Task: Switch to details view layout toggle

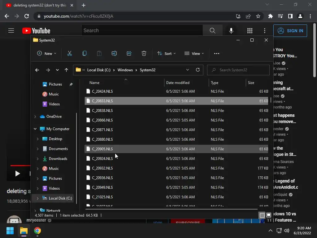Action: click(x=262, y=215)
